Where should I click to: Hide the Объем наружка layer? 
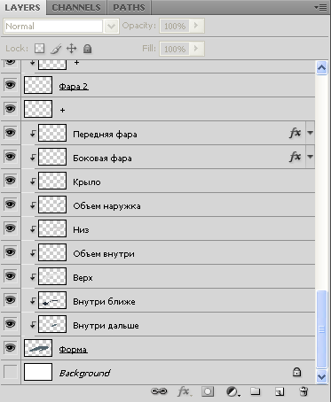click(x=11, y=205)
